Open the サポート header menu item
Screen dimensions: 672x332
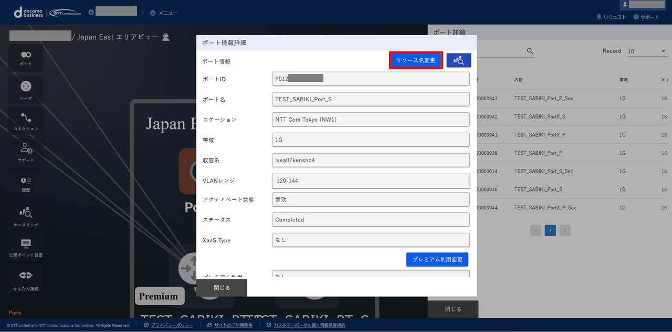tap(646, 17)
